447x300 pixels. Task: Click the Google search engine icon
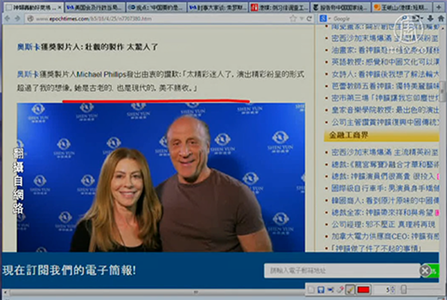tap(324, 18)
